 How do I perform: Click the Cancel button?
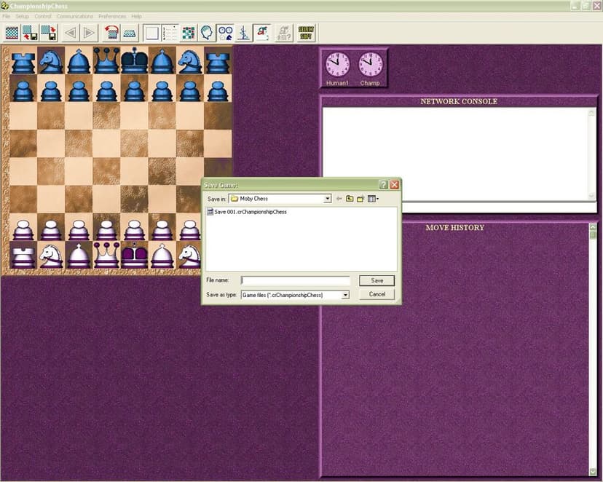[377, 294]
